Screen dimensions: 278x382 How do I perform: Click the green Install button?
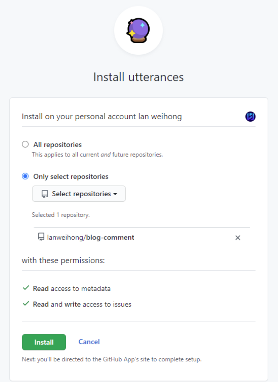(44, 342)
